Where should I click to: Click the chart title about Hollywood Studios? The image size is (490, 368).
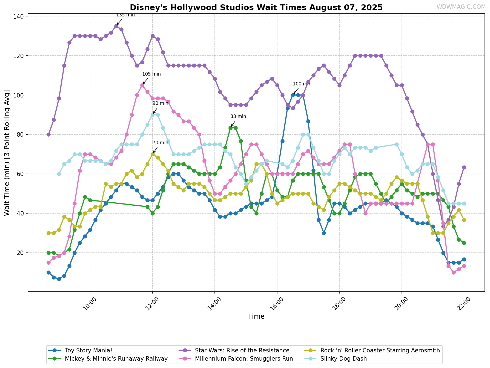pyautogui.click(x=256, y=7)
